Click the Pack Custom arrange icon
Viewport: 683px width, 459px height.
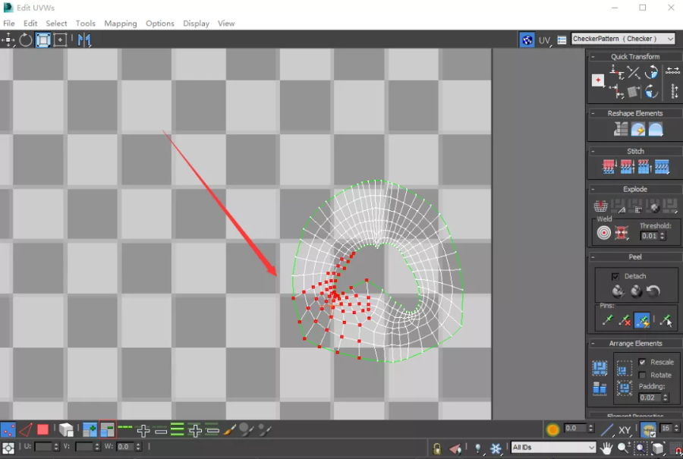tap(600, 369)
